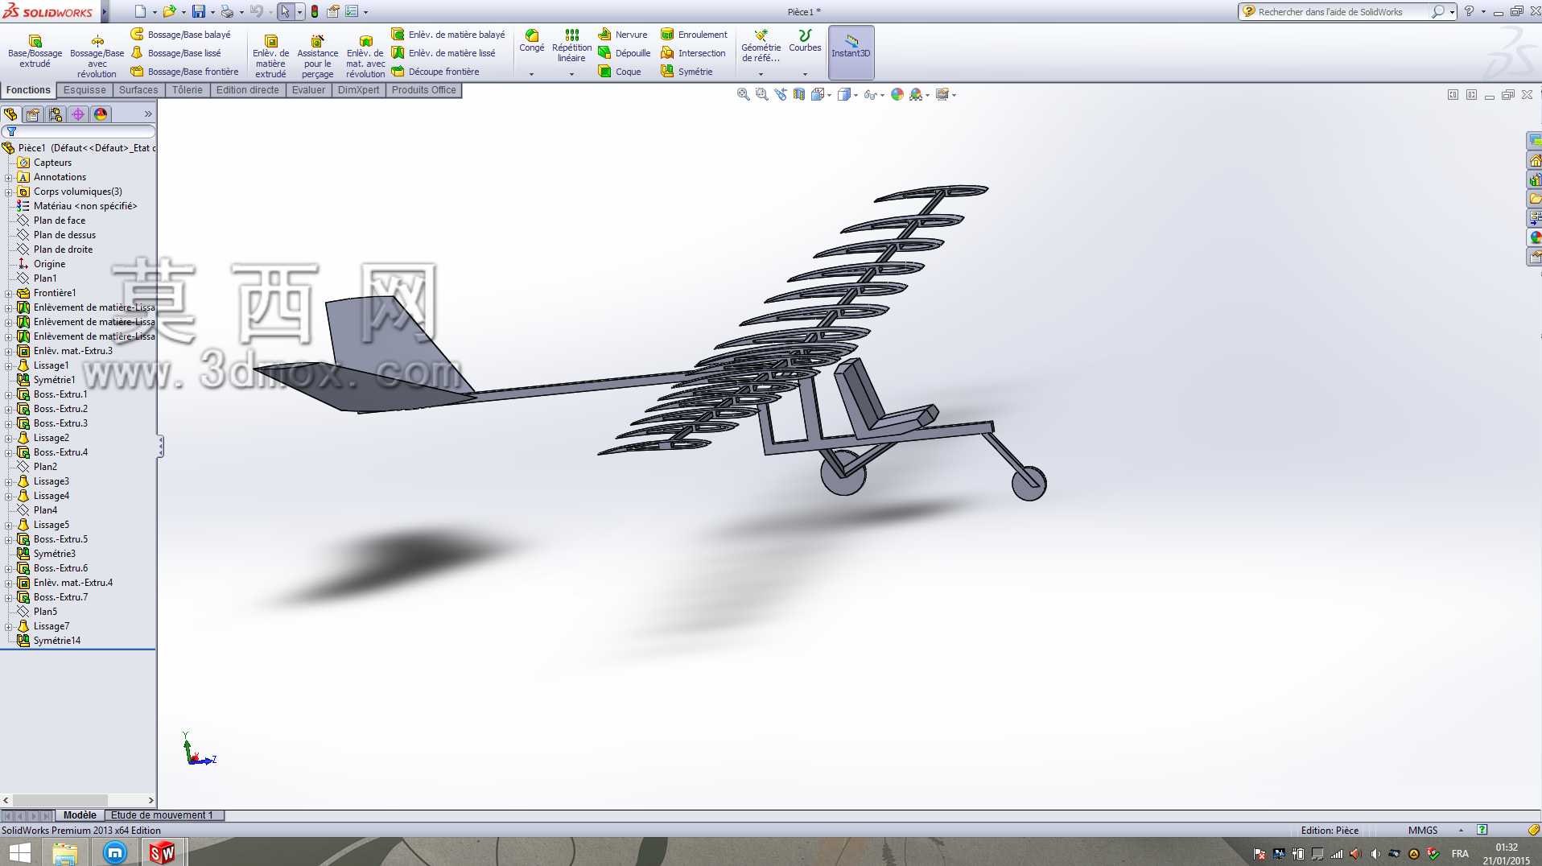Choose Bossage/Base lissé
Image resolution: width=1542 pixels, height=866 pixels.
pyautogui.click(x=176, y=53)
